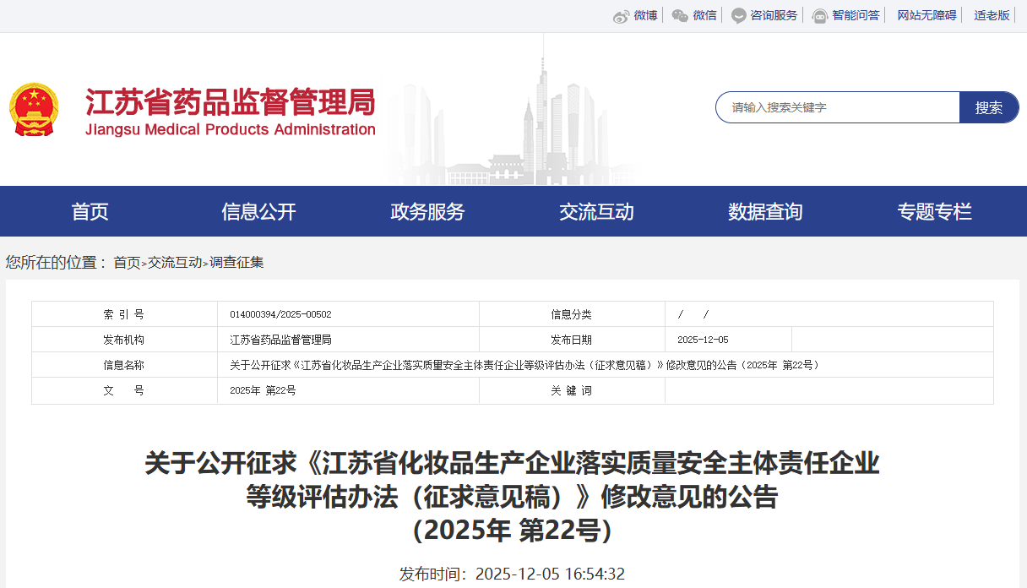Click the consultation service chat icon
This screenshot has width=1027, height=588.
(x=739, y=16)
